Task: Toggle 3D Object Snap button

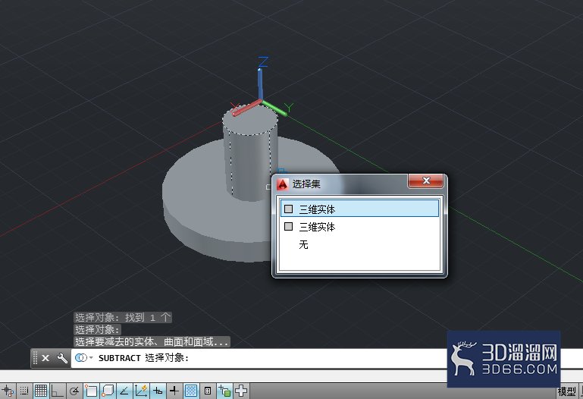Action: (x=108, y=391)
